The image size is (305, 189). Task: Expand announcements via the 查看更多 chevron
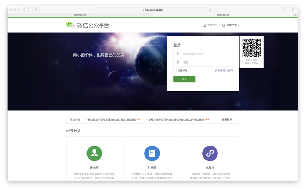point(235,119)
